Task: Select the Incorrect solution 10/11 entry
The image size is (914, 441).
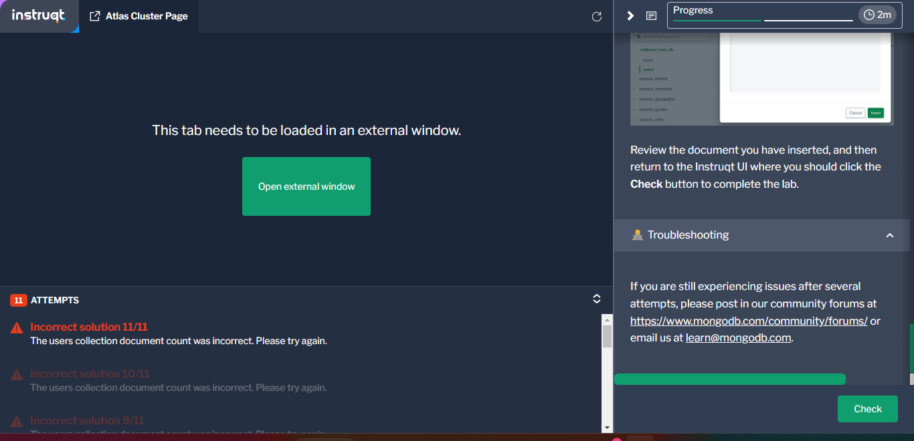Action: [x=179, y=380]
